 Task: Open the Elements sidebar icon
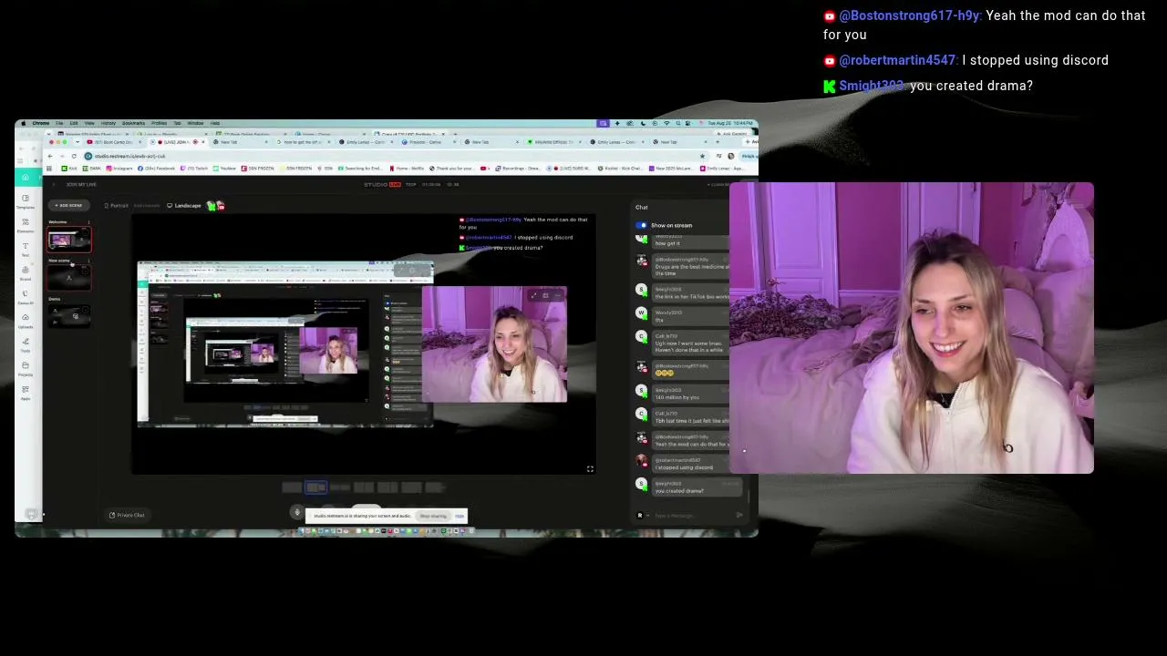pos(26,224)
